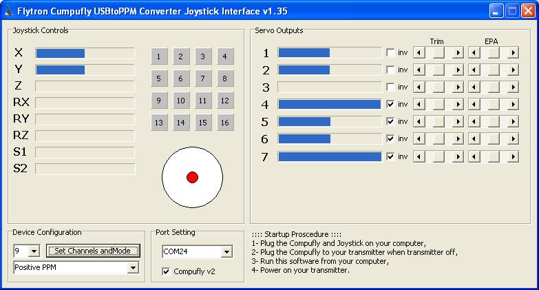
Task: Minimize the Flytron Compufly window
Action: click(x=496, y=11)
